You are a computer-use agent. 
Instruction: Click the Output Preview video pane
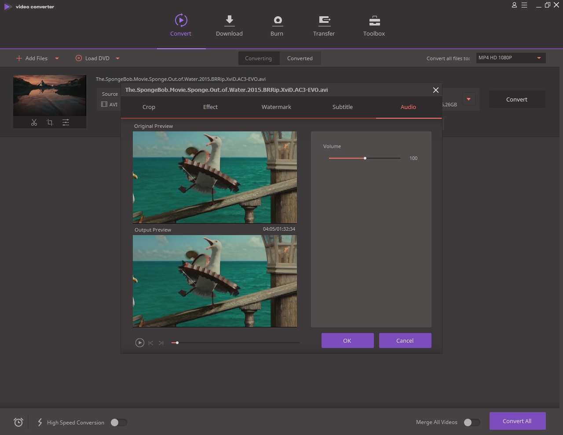(x=215, y=281)
